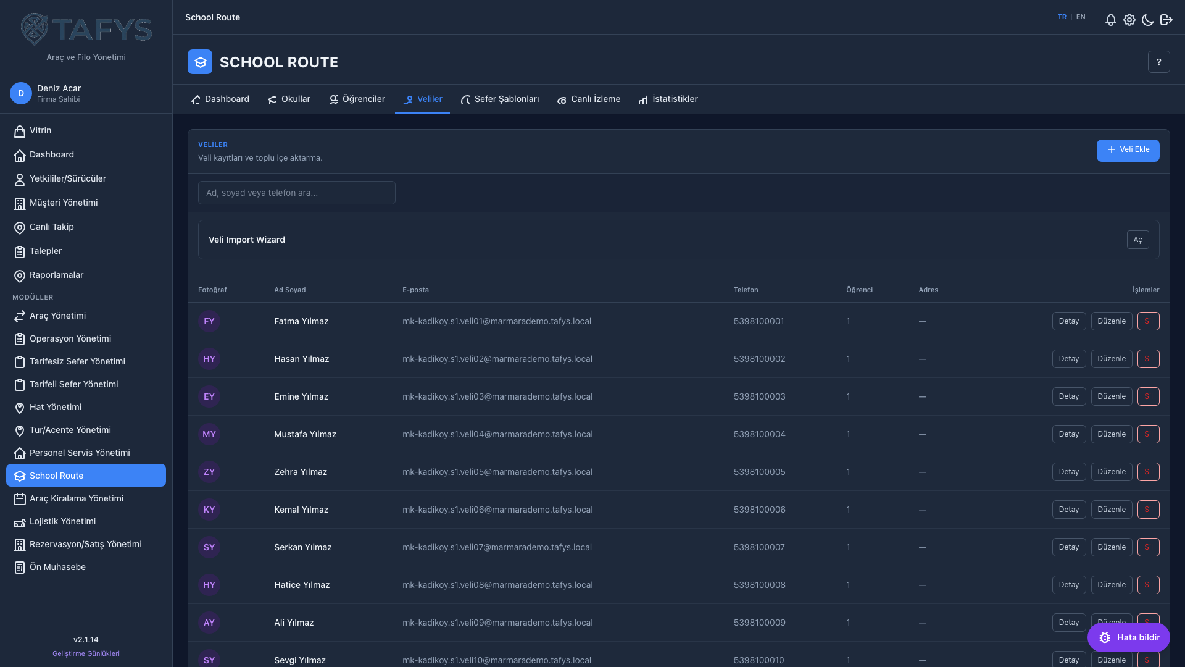Screen dimensions: 1185x667
Task: Open Lojistik Yönetimi module
Action: [86, 522]
